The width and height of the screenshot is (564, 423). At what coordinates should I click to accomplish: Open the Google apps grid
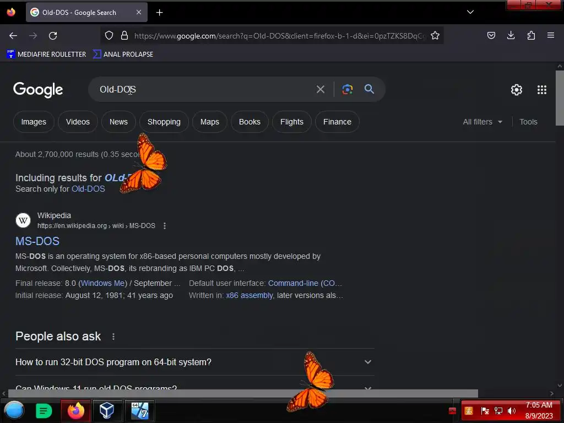[542, 90]
